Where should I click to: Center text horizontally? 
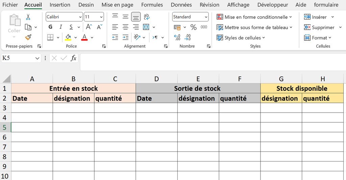(x=125, y=27)
